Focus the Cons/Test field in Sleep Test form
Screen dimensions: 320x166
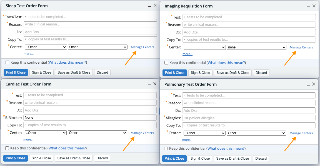(90, 17)
